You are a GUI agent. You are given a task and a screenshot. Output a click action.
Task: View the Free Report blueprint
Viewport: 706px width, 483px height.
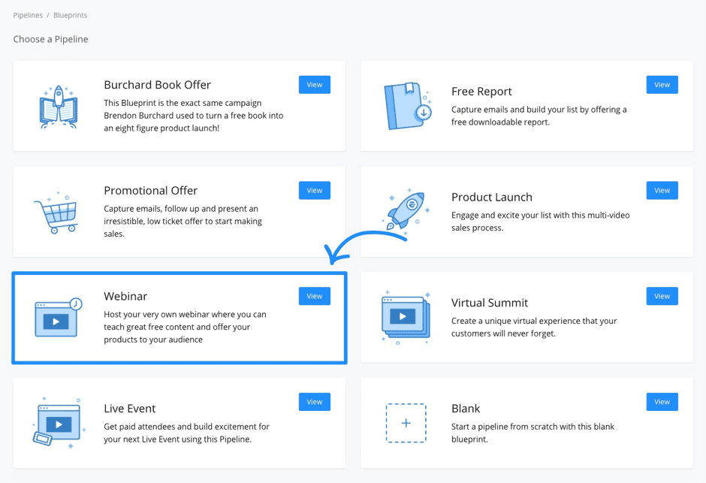(662, 84)
